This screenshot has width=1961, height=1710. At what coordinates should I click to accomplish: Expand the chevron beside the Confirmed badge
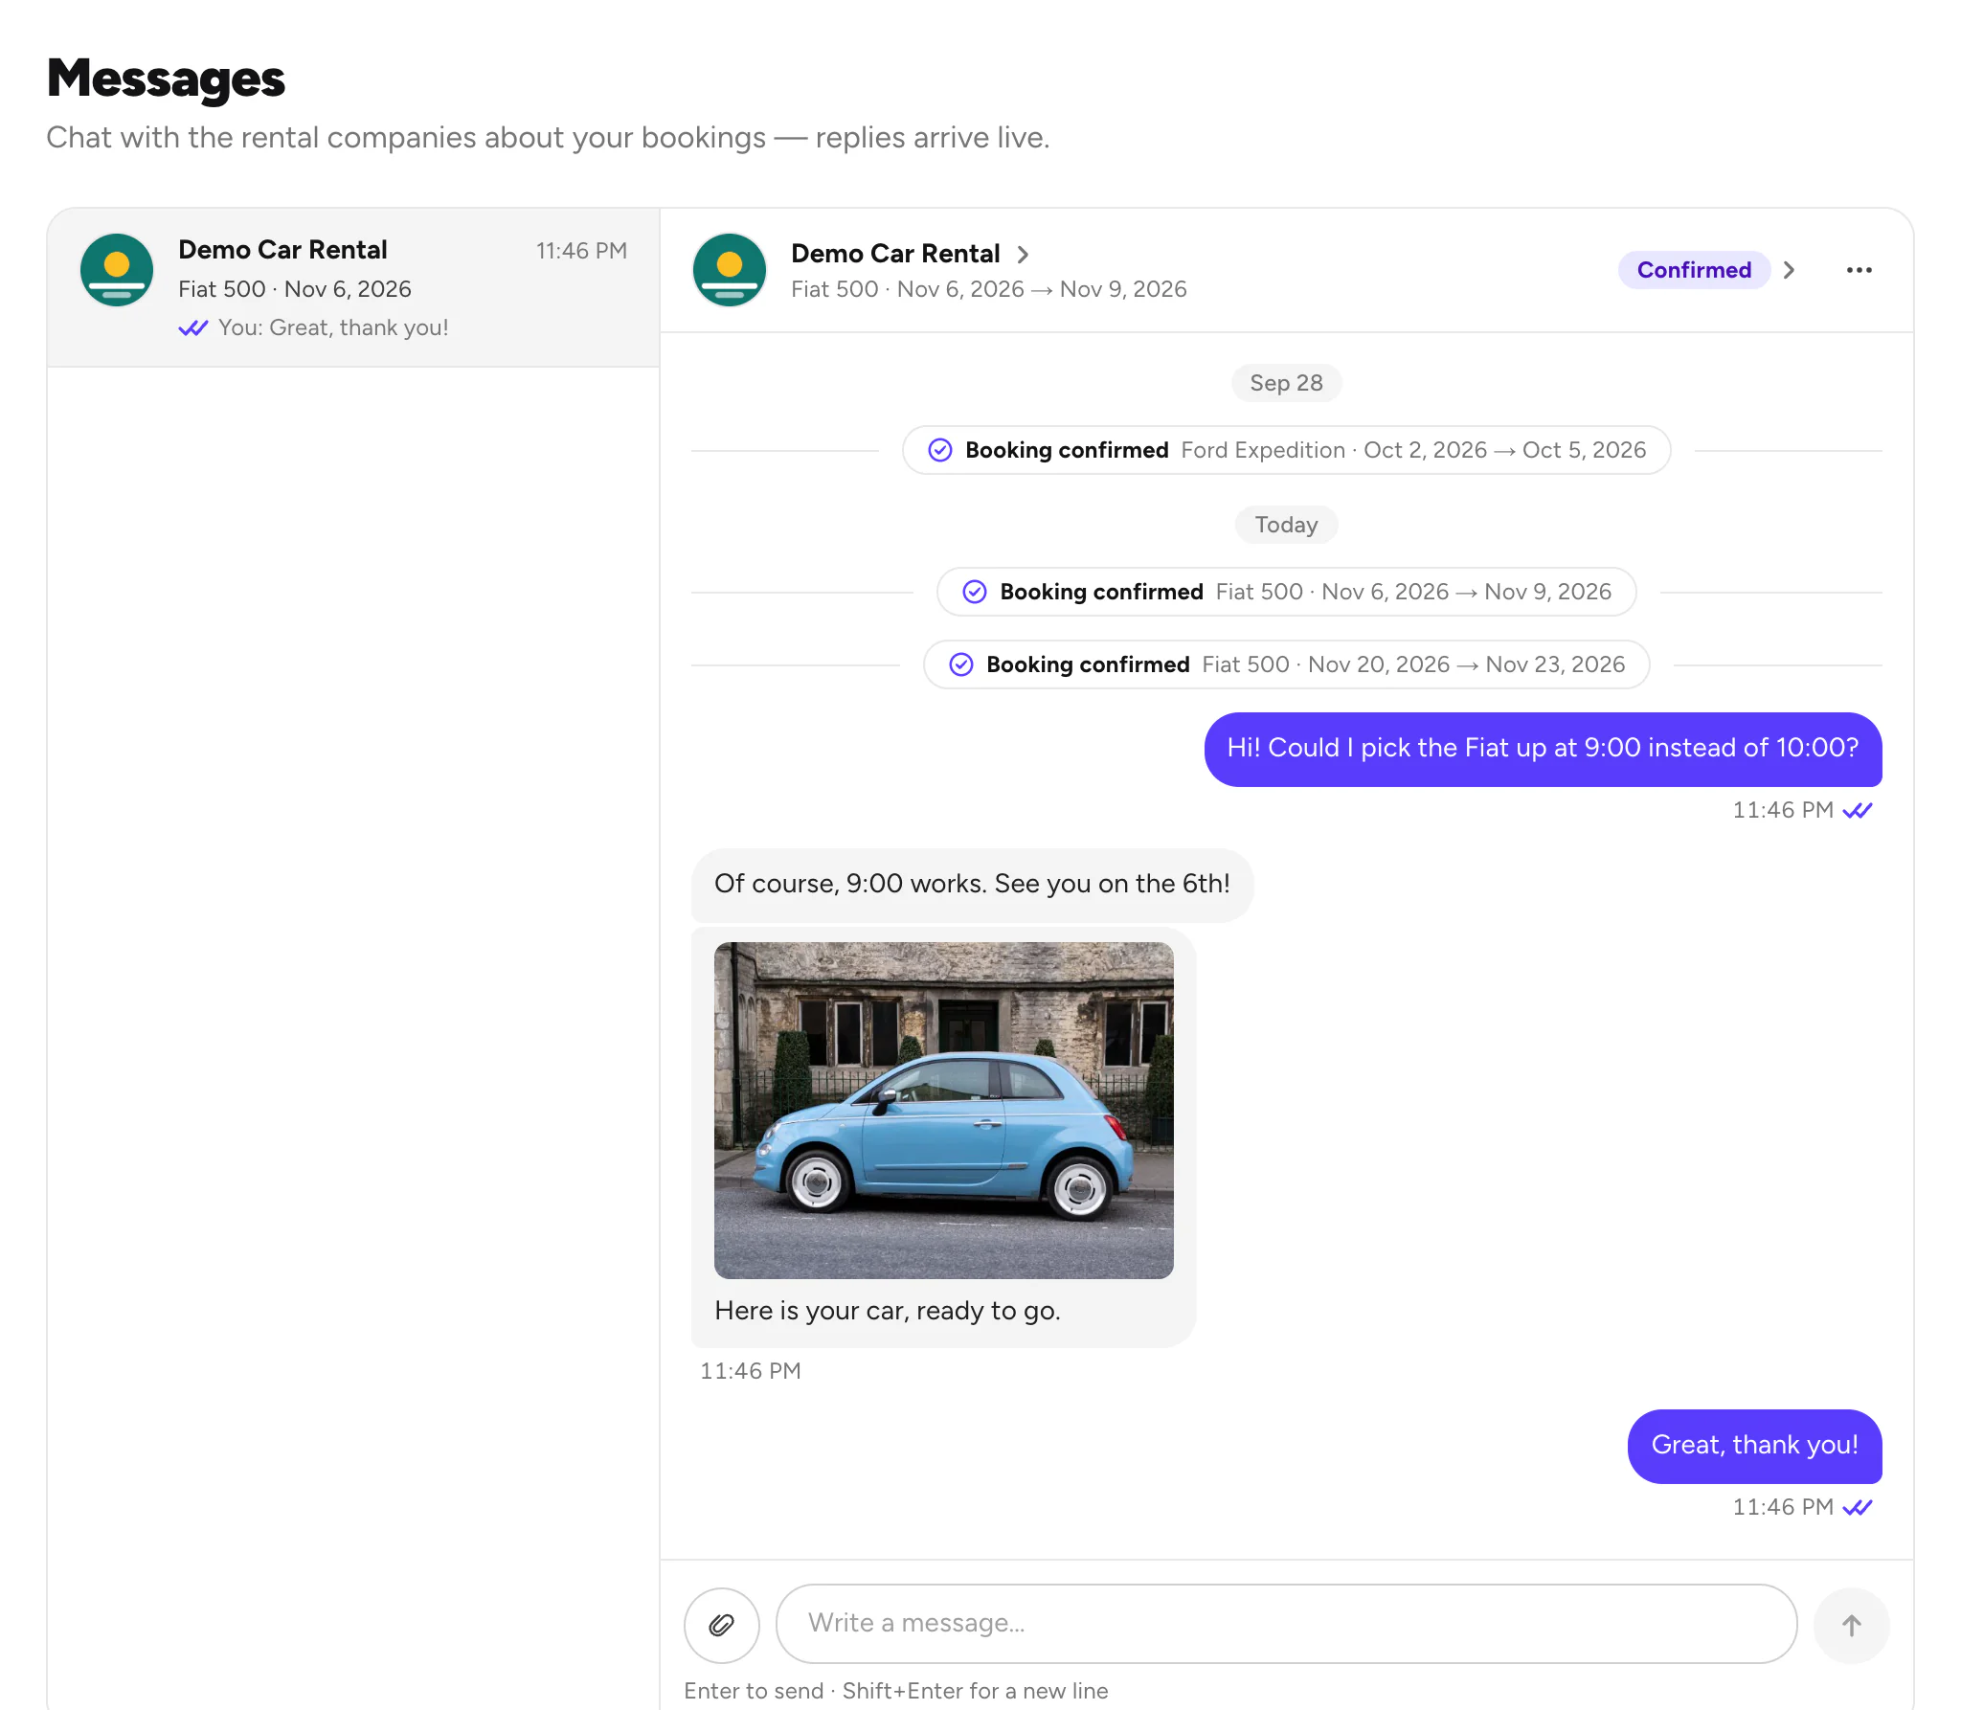1789,270
